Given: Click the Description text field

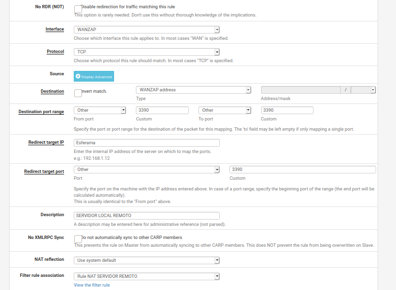Looking at the screenshot, I should pyautogui.click(x=147, y=216).
